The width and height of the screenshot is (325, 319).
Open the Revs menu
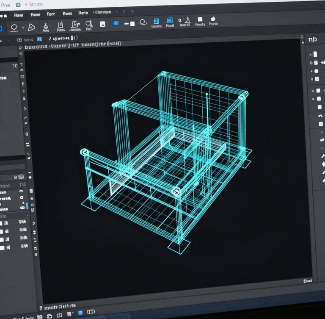67,14
